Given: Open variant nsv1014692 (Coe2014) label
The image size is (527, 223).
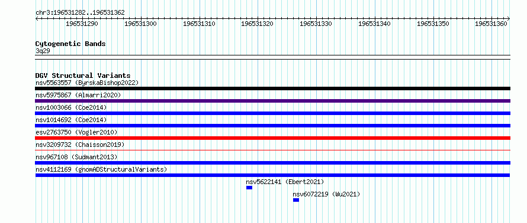Looking at the screenshot, I should (71, 120).
